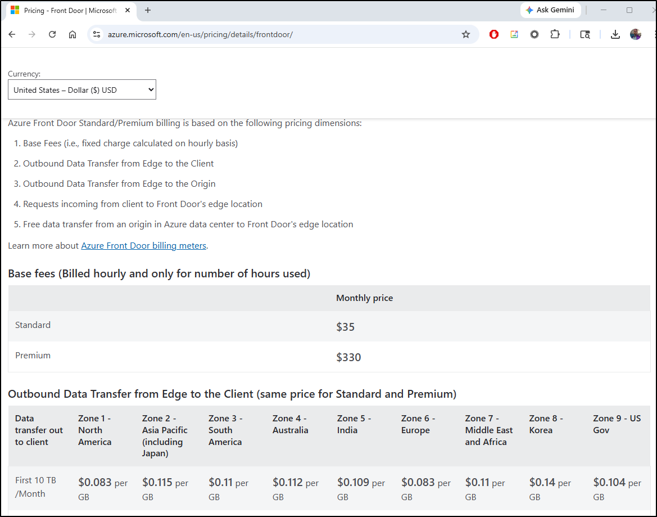The image size is (657, 517).
Task: Reload the Azure pricing page
Action: pyautogui.click(x=52, y=34)
